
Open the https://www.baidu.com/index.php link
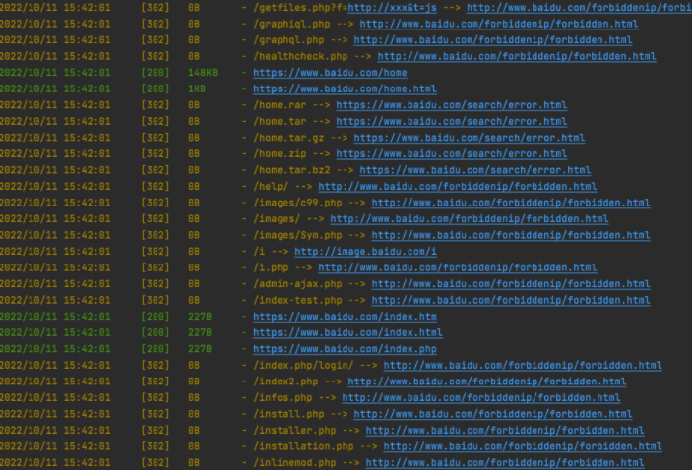tap(345, 349)
